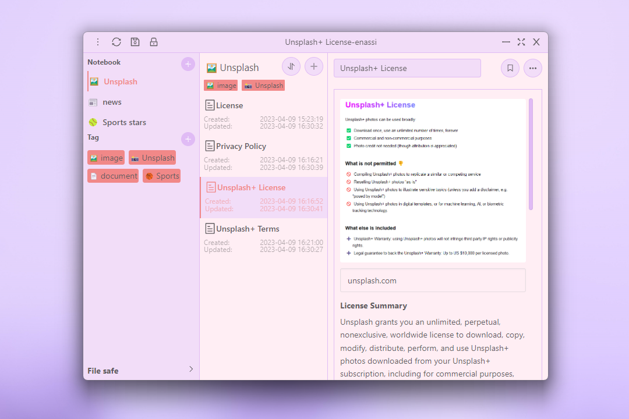
Task: Open the Privacy Policy note
Action: (264, 157)
